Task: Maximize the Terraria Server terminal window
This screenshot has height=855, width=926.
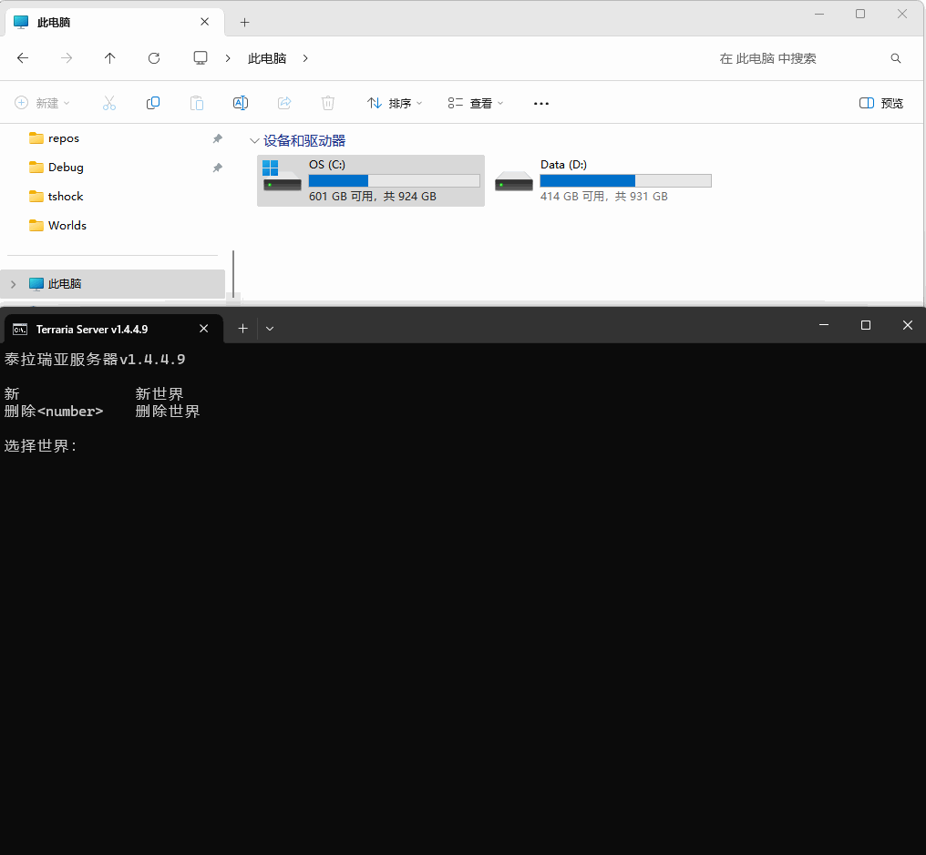Action: tap(866, 325)
